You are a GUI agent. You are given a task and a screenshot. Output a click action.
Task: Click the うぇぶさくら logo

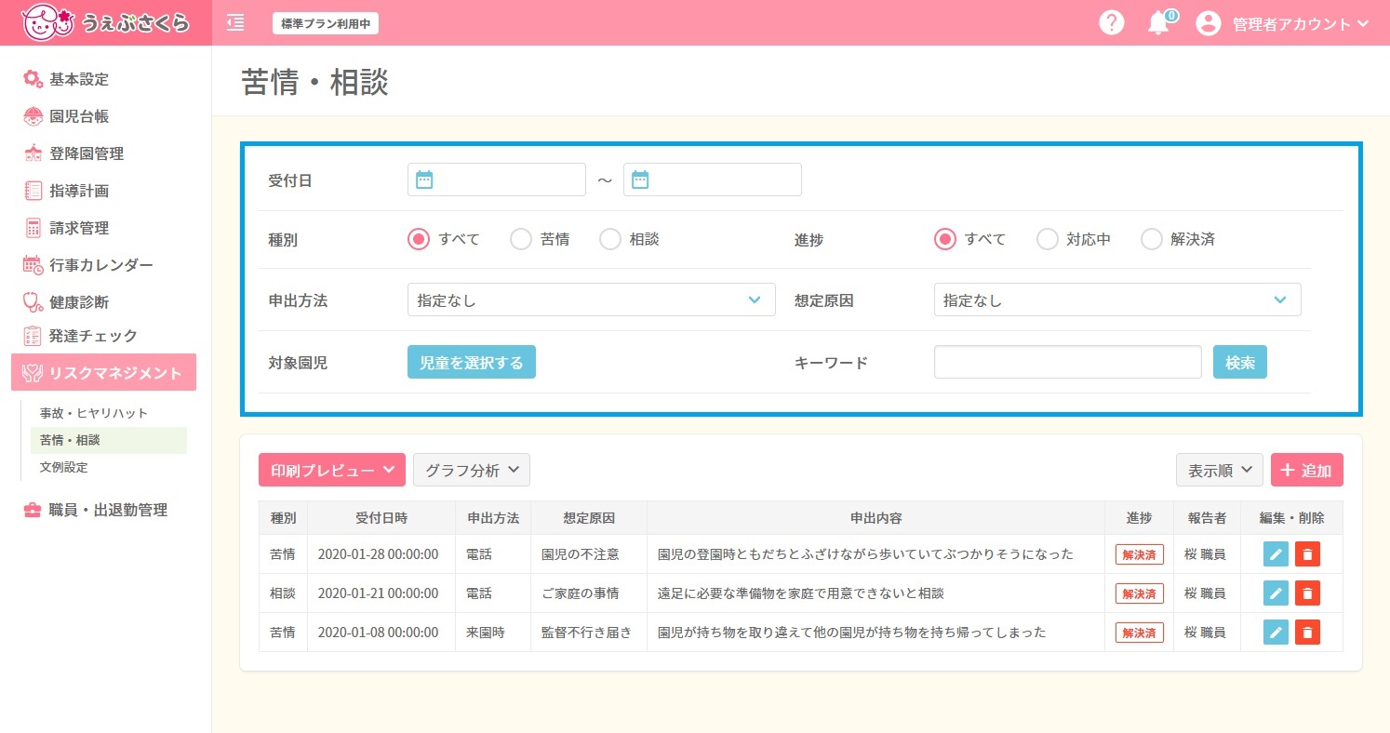105,22
